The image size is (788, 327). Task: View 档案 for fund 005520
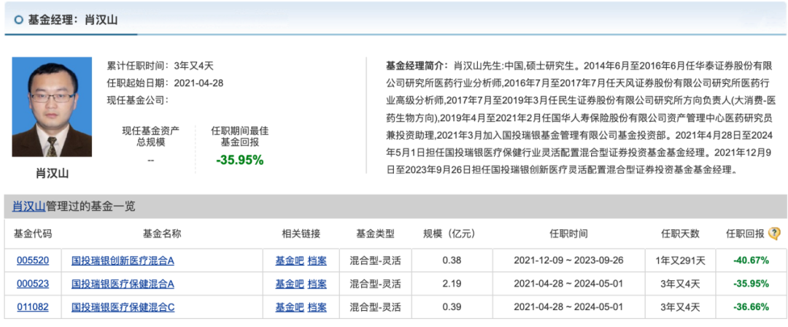(317, 260)
